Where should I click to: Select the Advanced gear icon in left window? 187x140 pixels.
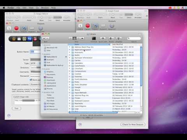[x=41, y=28]
